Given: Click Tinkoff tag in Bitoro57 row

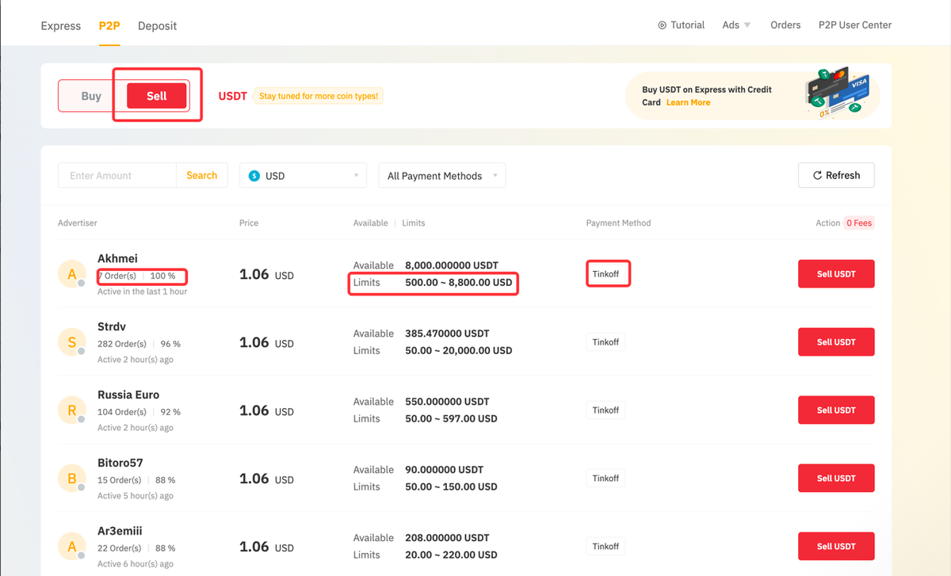Looking at the screenshot, I should (606, 479).
